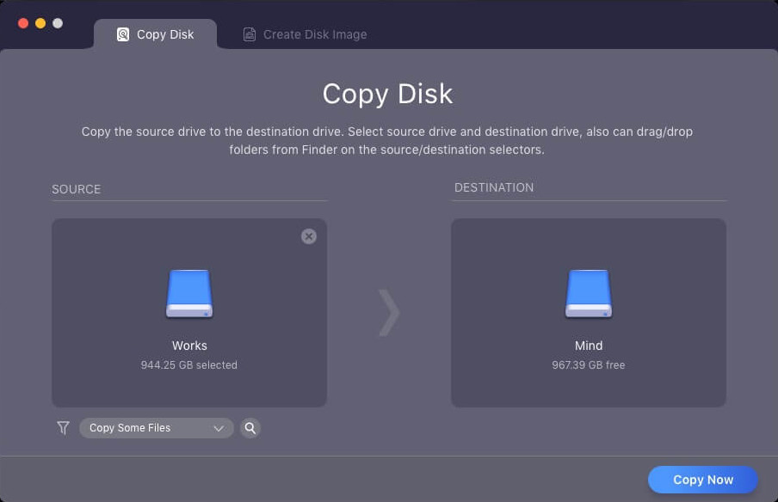Switch to the Create Disk Image tab
This screenshot has width=778, height=502.
point(305,34)
